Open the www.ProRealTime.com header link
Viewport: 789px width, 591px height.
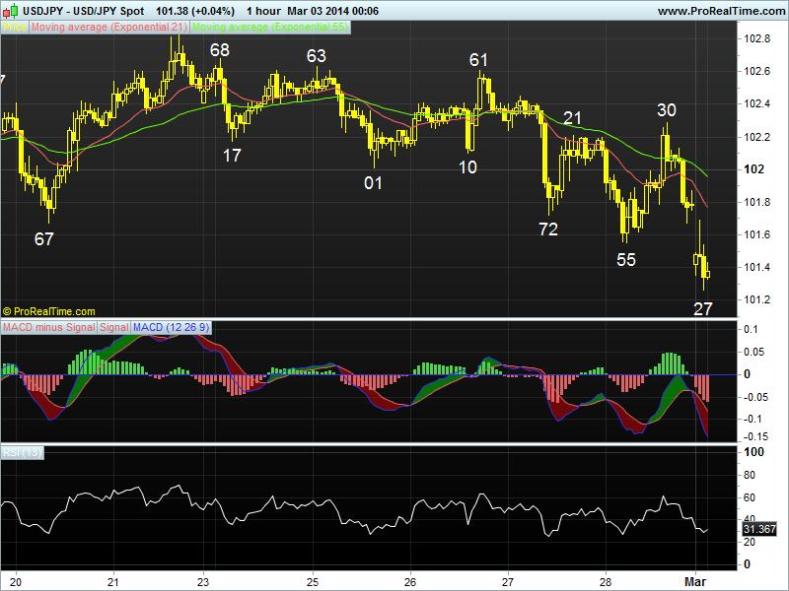[721, 11]
